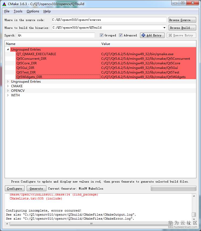The width and height of the screenshot is (201, 231).
Task: Click the log vertical scrollbar thumb
Action: [x=194, y=215]
